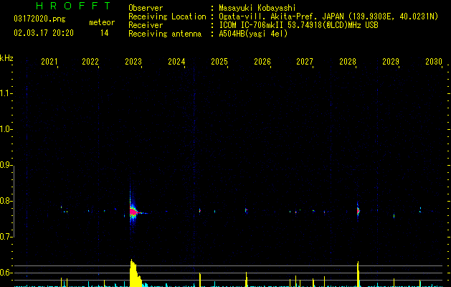Click the HROFFT title text
The width and height of the screenshot is (451, 287).
point(74,6)
